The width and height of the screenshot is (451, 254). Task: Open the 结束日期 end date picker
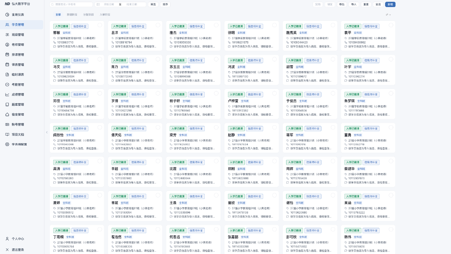coord(132,5)
